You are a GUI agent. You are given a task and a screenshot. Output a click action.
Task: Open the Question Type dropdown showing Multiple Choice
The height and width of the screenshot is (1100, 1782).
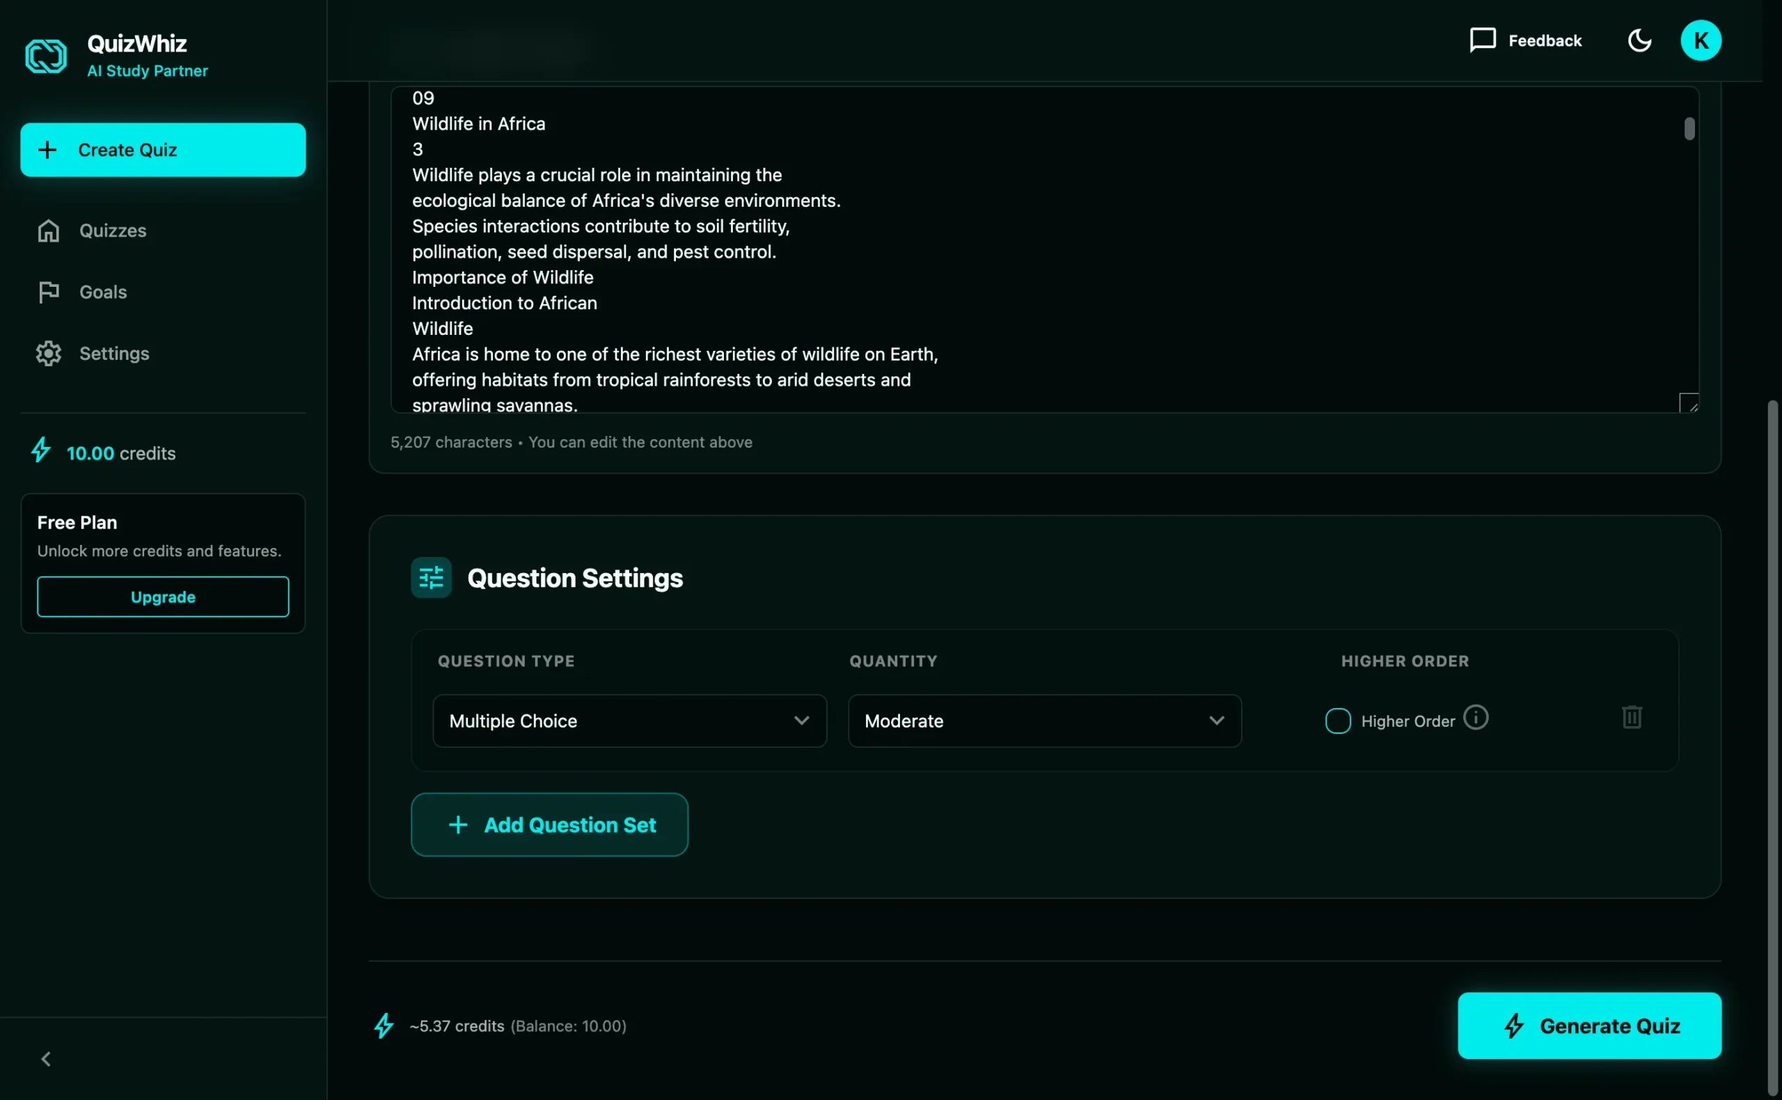click(629, 721)
